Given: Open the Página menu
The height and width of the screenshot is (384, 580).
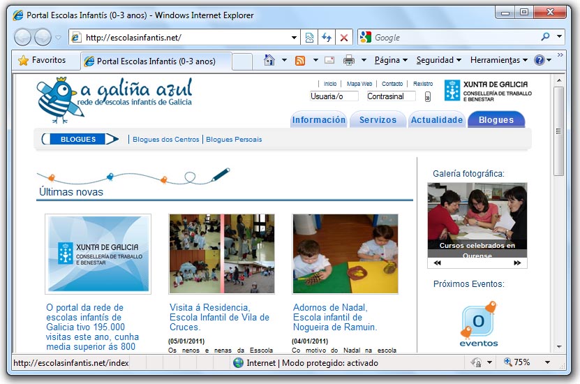Looking at the screenshot, I should pos(391,60).
